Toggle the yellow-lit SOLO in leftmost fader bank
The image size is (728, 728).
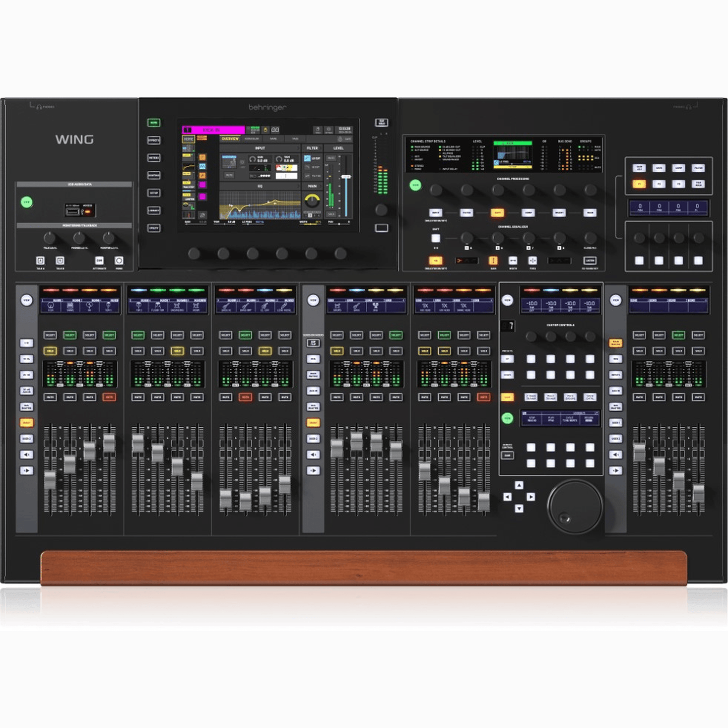point(50,351)
